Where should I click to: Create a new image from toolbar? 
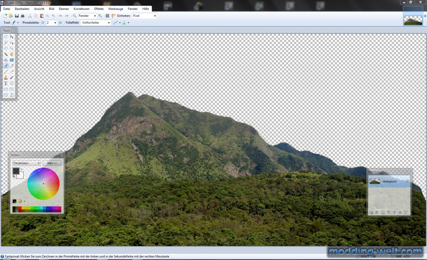5,16
